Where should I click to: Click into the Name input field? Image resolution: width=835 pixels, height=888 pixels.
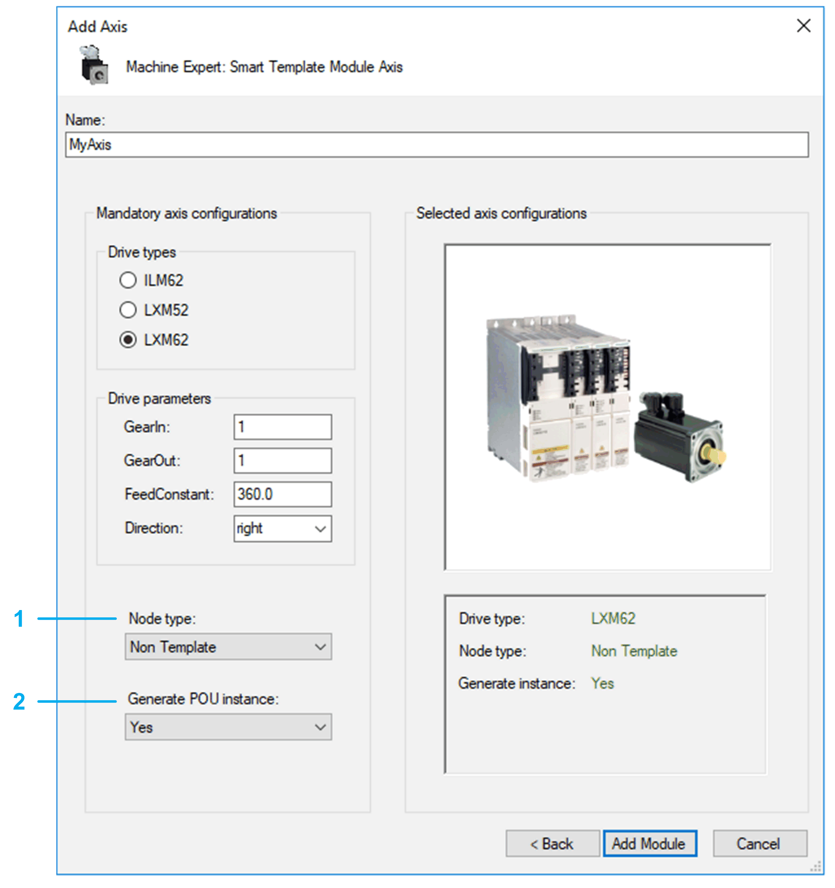pos(436,144)
